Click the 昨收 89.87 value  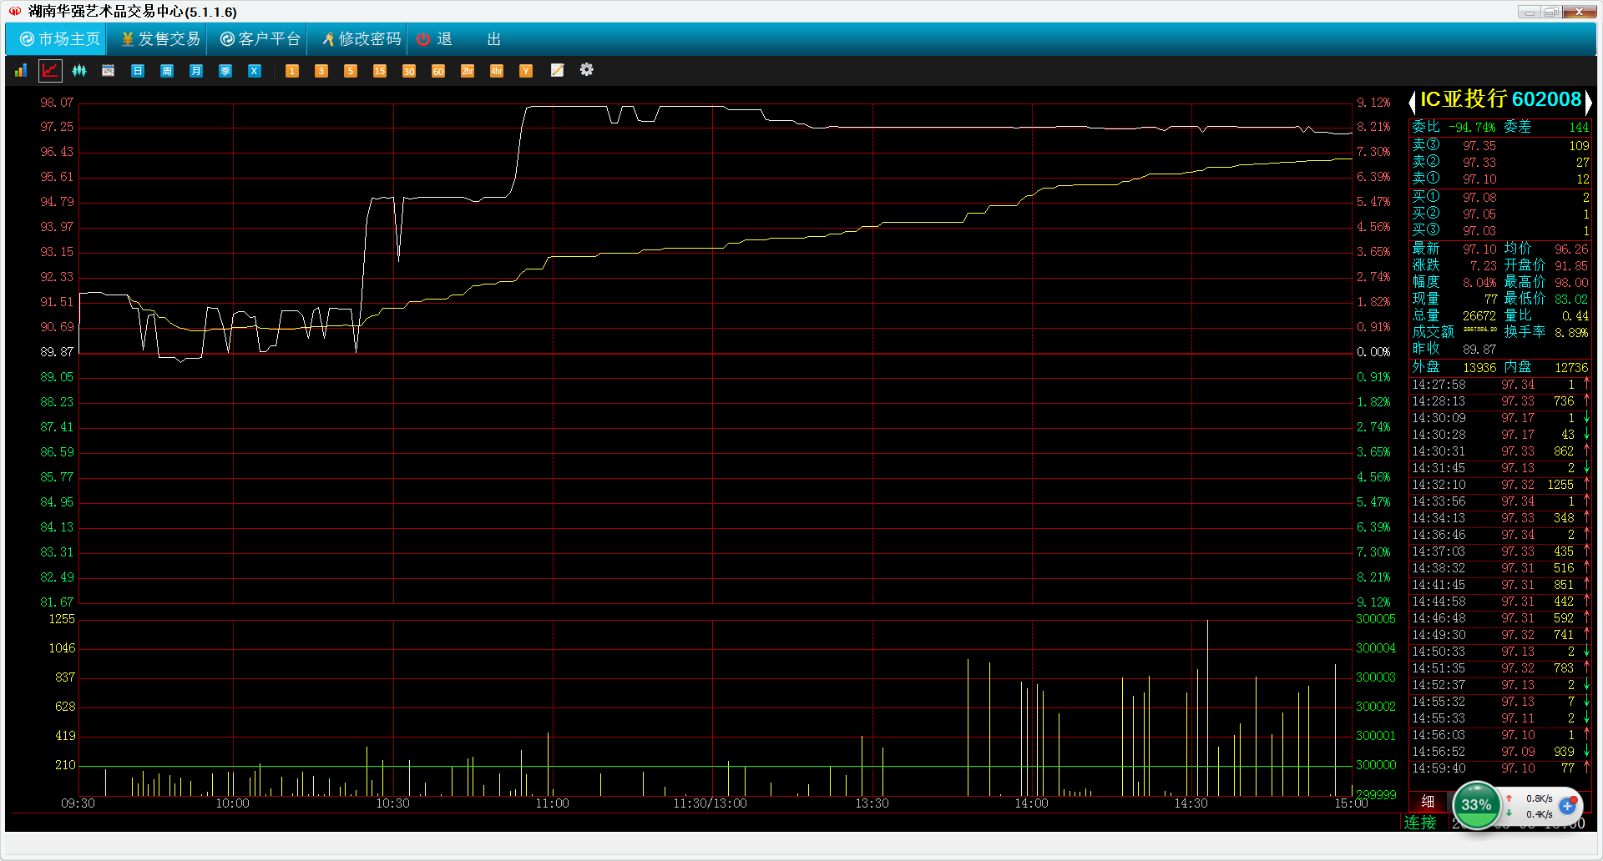click(x=1479, y=350)
